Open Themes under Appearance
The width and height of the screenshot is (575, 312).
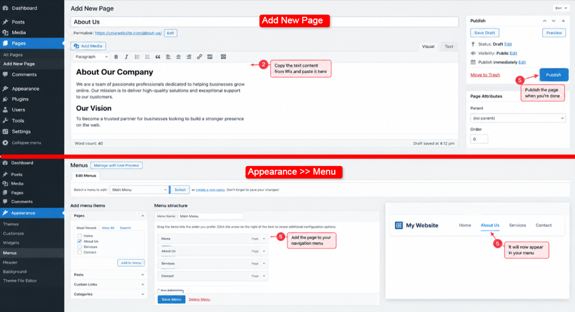pos(11,224)
